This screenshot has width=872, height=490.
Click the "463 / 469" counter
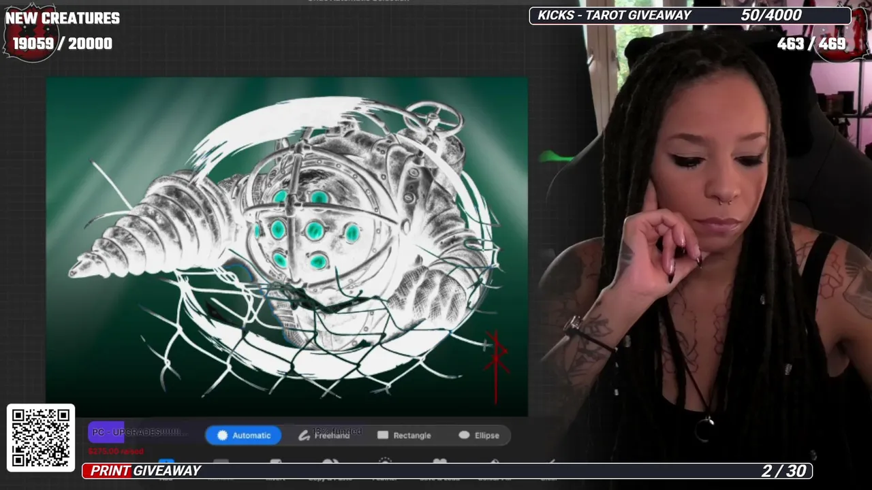(x=811, y=44)
